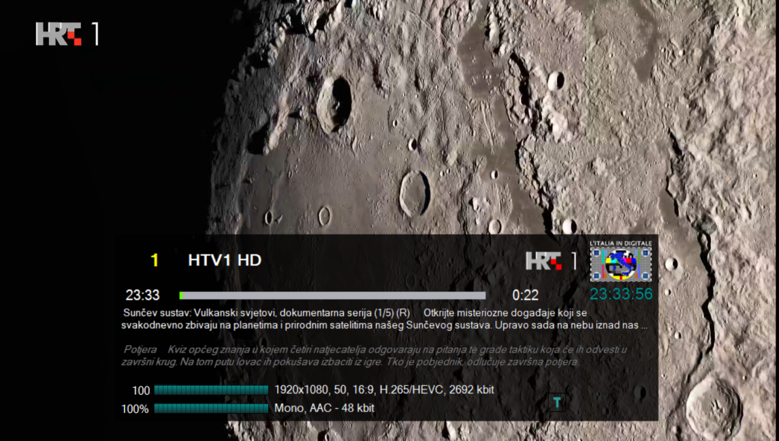Click the HRT 1 watermark on the video
This screenshot has width=779, height=441.
[67, 34]
